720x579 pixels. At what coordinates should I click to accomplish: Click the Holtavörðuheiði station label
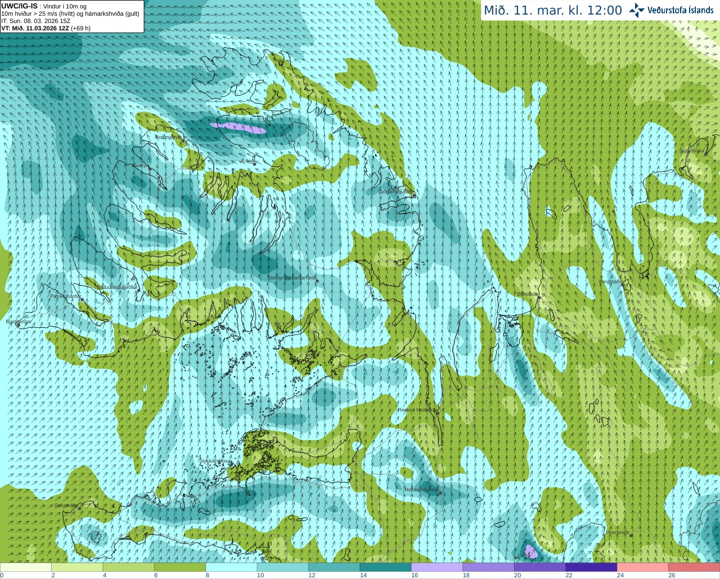tap(422, 490)
